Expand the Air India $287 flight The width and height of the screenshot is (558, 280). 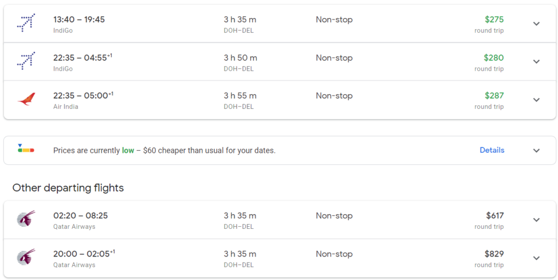[536, 100]
